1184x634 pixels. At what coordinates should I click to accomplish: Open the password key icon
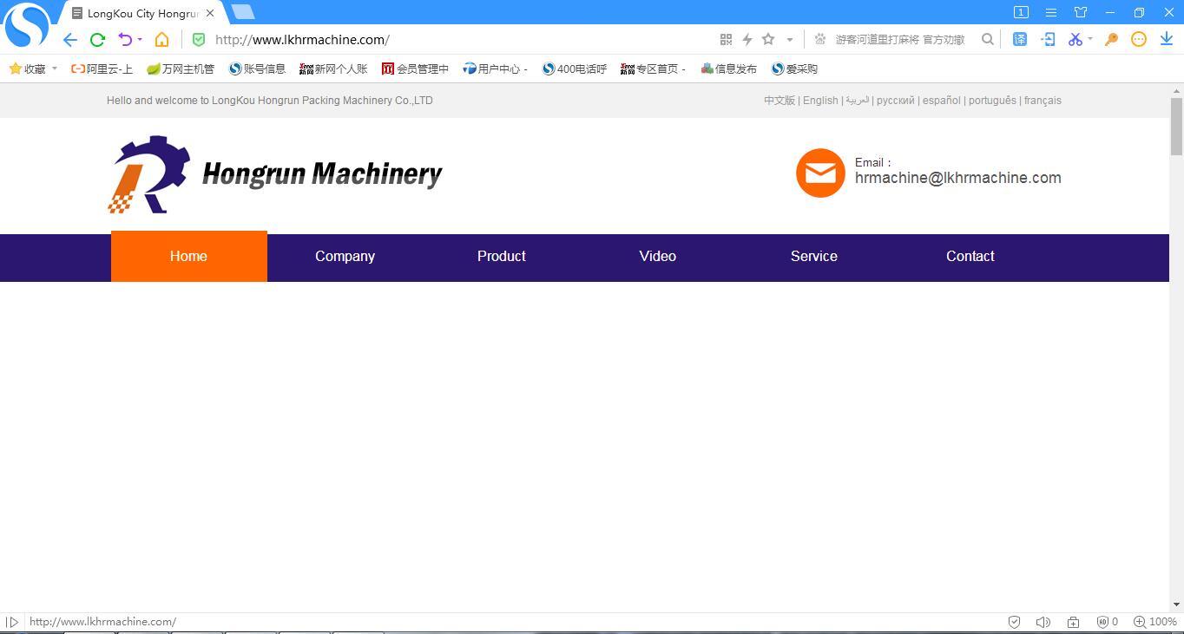(1111, 40)
